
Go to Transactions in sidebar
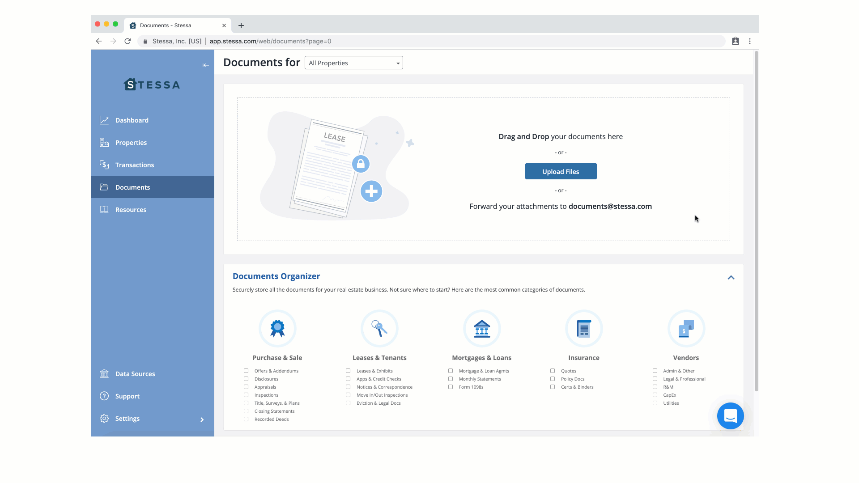coord(134,165)
